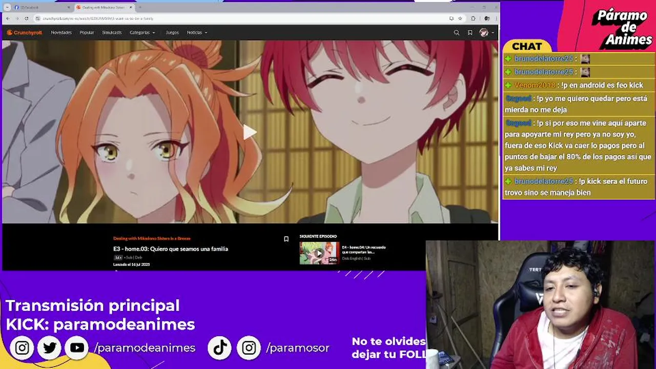Add the episode to watchlist with the bookmark icon

[286, 239]
